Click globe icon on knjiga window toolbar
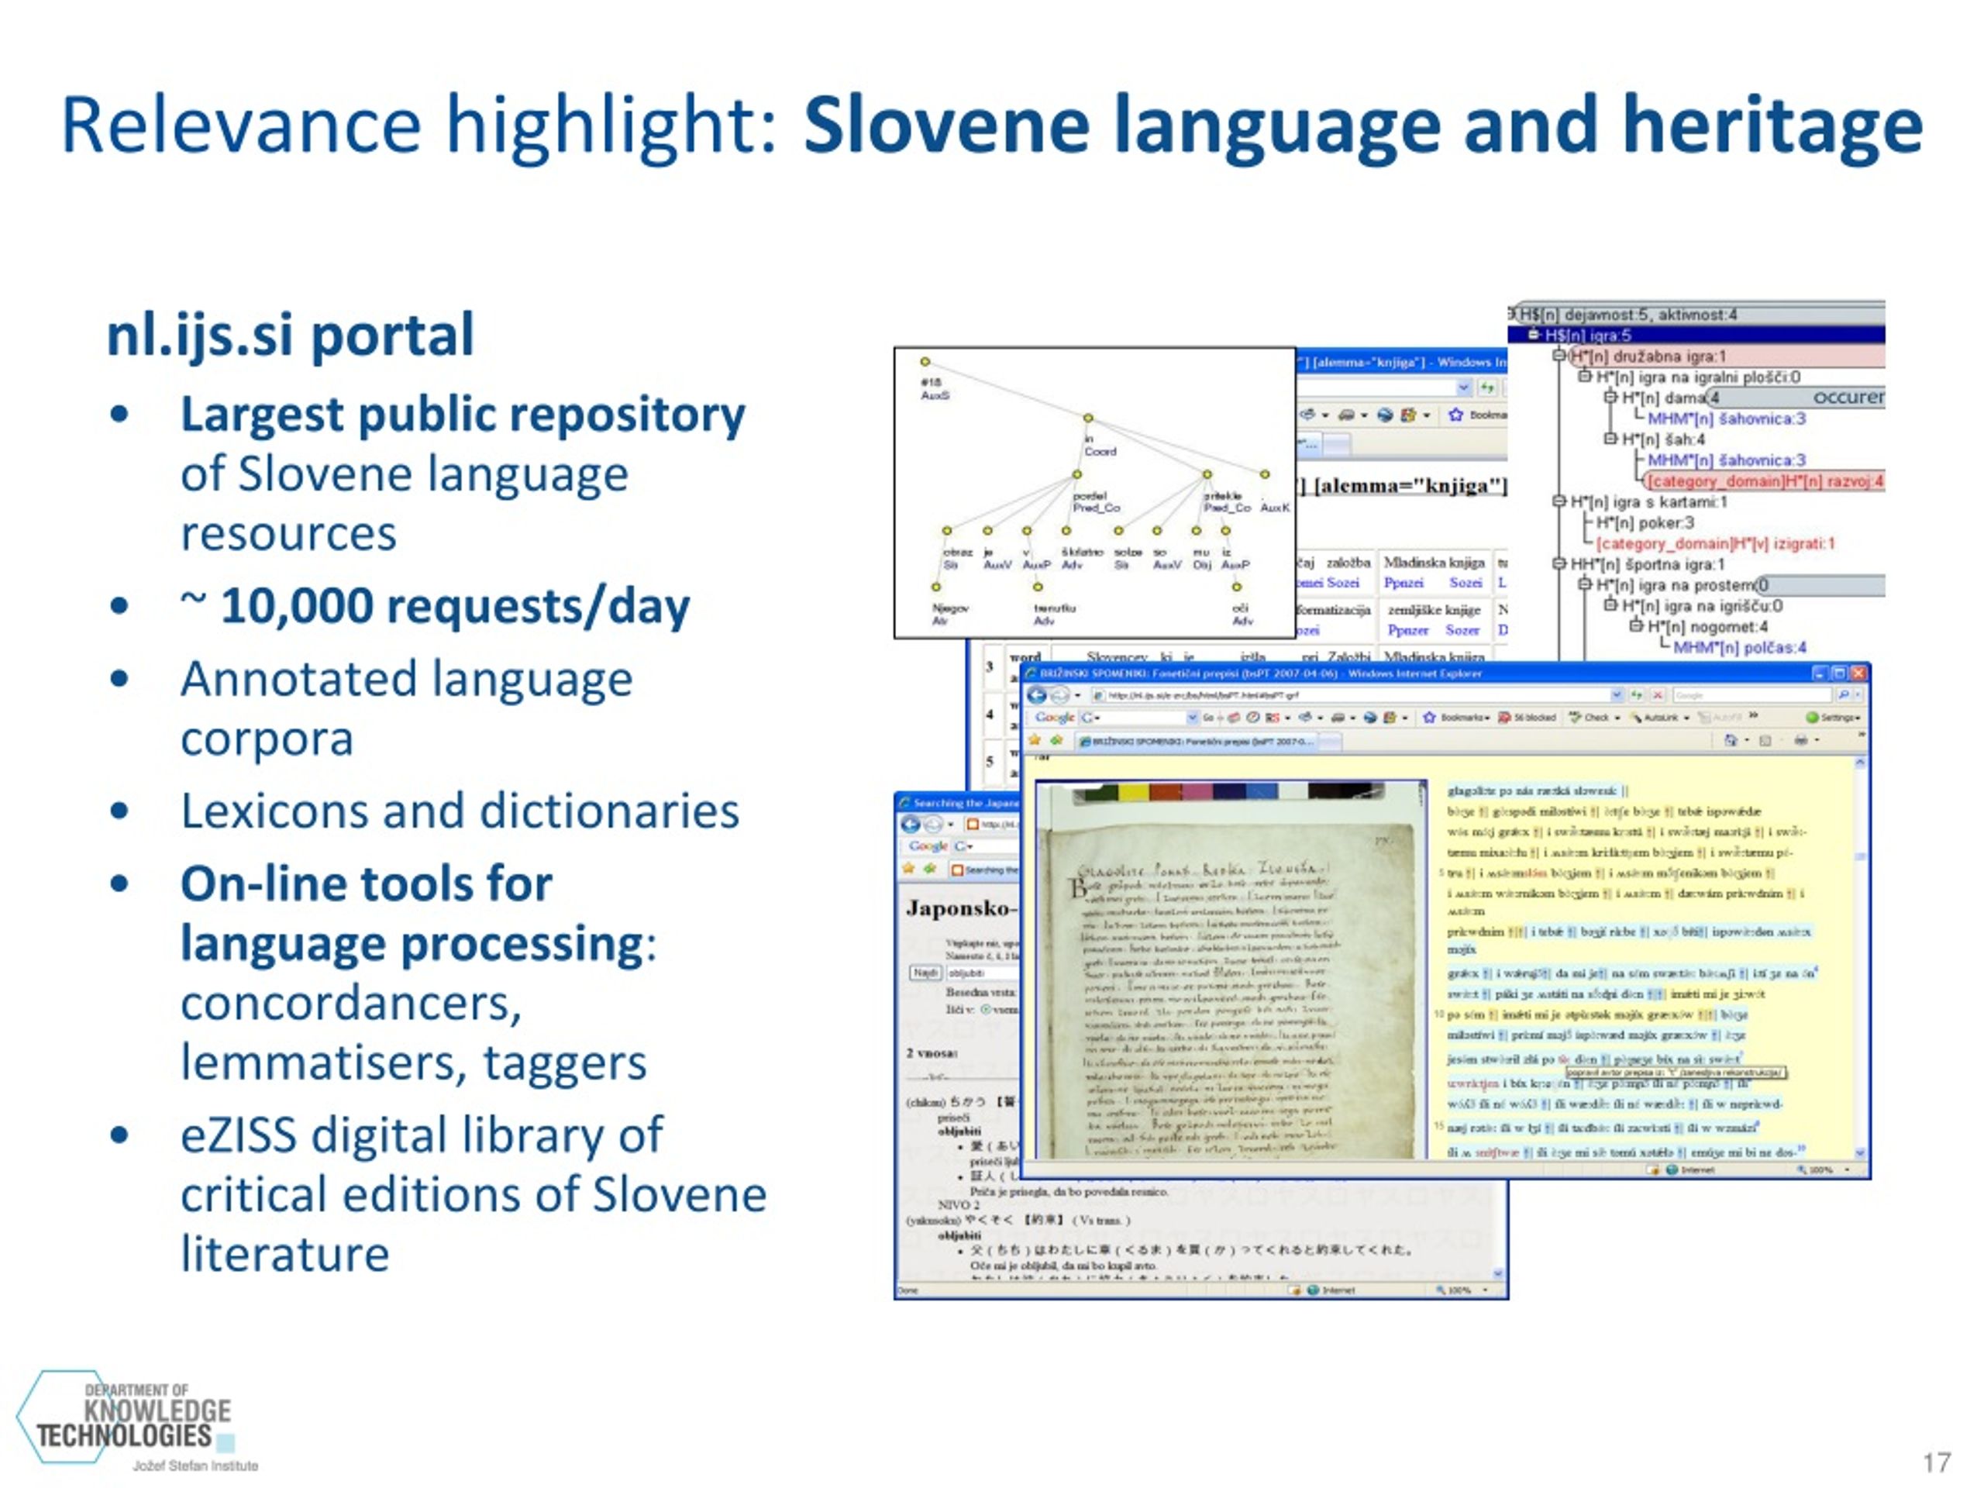This screenshot has width=1984, height=1488. [x=1386, y=415]
